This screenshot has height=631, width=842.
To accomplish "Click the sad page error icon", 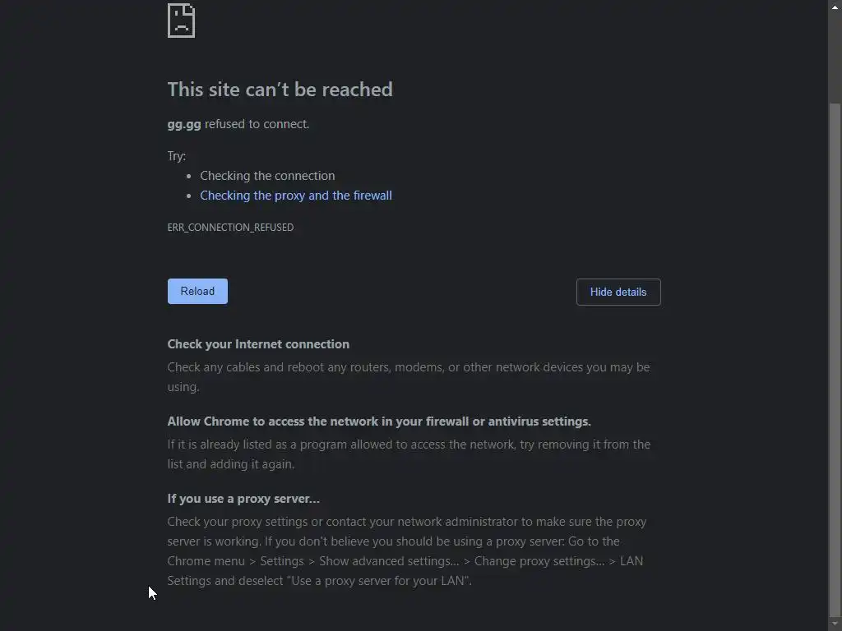I will 181,21.
